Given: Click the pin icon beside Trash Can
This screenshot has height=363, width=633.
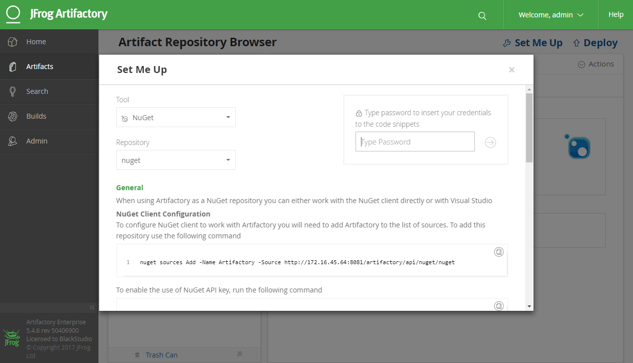Looking at the screenshot, I should pos(239,354).
